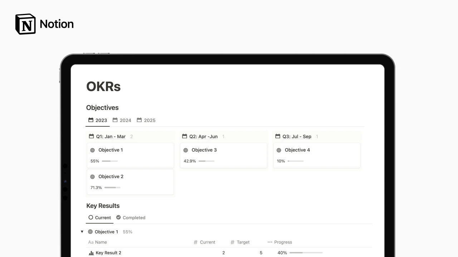Click the calendar icon in the Q1 header
Viewport: 458px width, 257px height.
[91, 136]
